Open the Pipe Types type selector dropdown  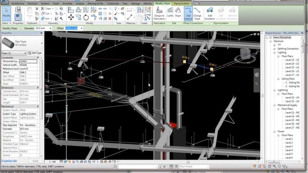(41, 43)
